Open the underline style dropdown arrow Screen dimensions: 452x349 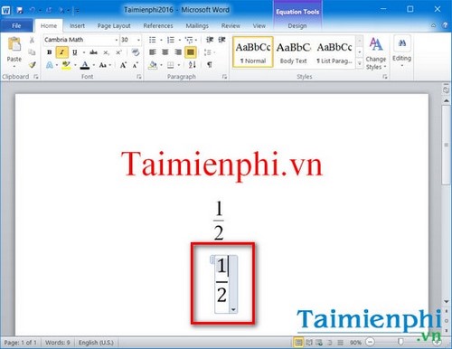(x=83, y=52)
